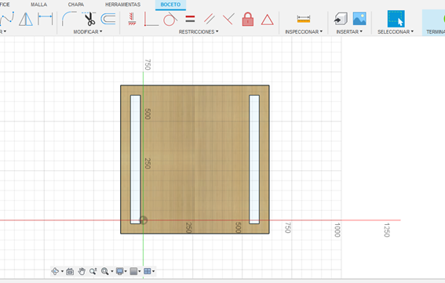Select the Trim scissors tool
This screenshot has height=283, width=445.
coord(89,19)
